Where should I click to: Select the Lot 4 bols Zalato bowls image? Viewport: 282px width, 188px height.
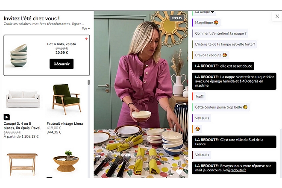click(19, 55)
